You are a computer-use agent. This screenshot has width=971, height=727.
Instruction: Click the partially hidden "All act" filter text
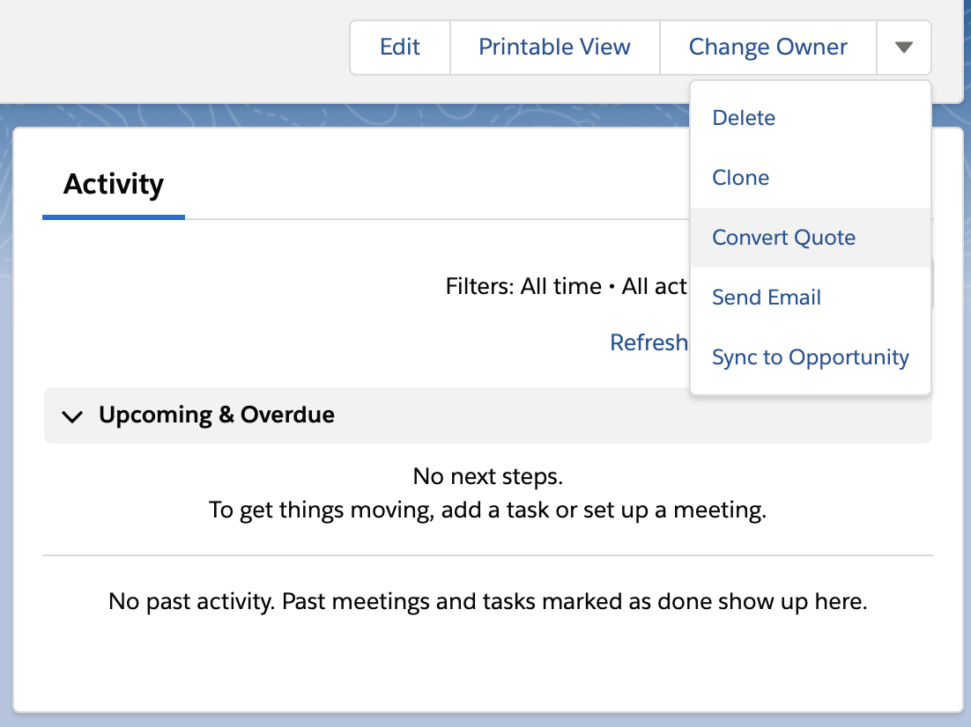[654, 287]
